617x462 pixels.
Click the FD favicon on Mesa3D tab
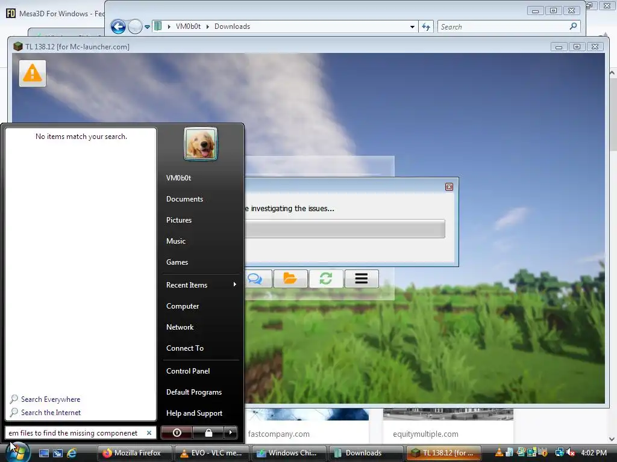pyautogui.click(x=11, y=13)
